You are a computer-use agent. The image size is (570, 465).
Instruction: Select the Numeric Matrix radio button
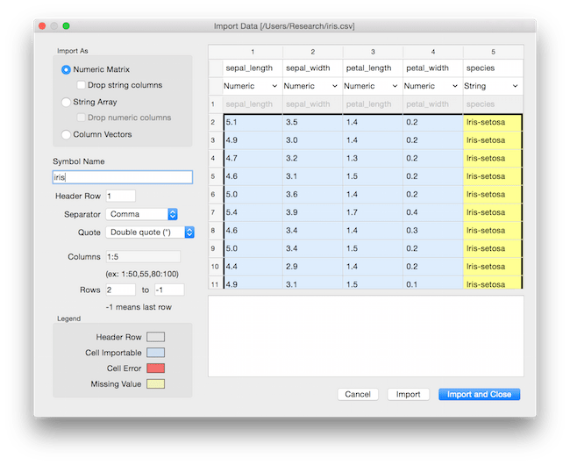(66, 69)
